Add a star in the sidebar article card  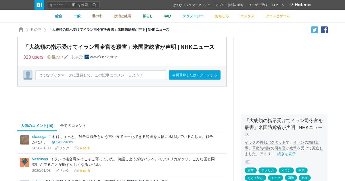tap(248, 162)
